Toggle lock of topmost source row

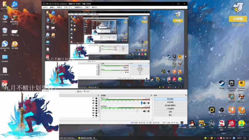pos(96,98)
